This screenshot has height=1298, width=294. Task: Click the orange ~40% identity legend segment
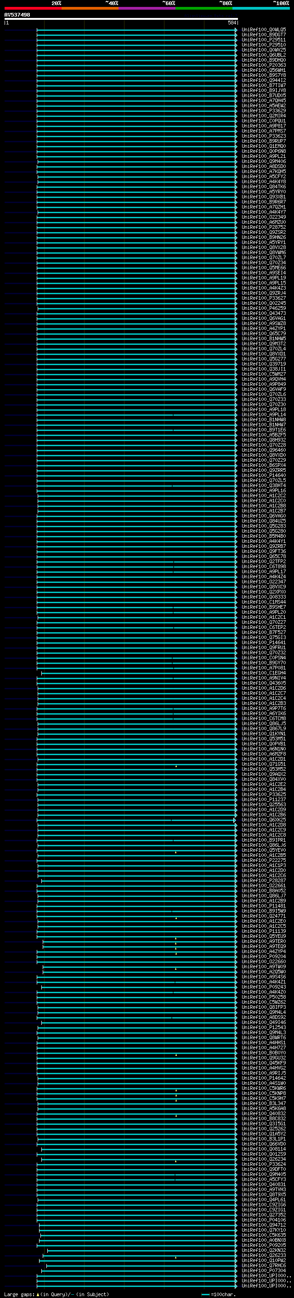pyautogui.click(x=90, y=8)
